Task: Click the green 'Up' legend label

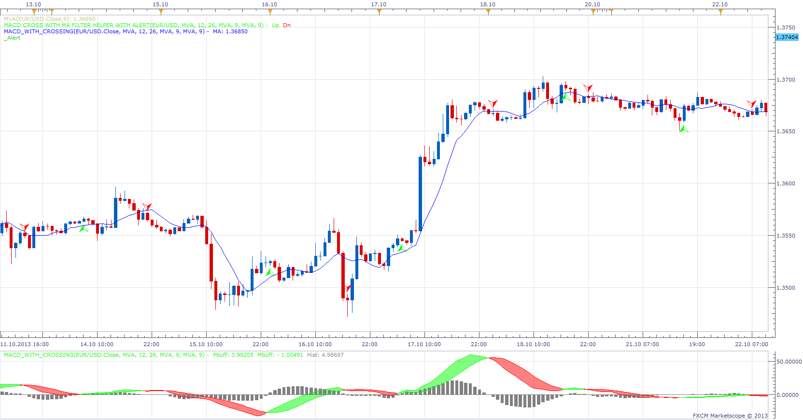Action: click(x=275, y=25)
